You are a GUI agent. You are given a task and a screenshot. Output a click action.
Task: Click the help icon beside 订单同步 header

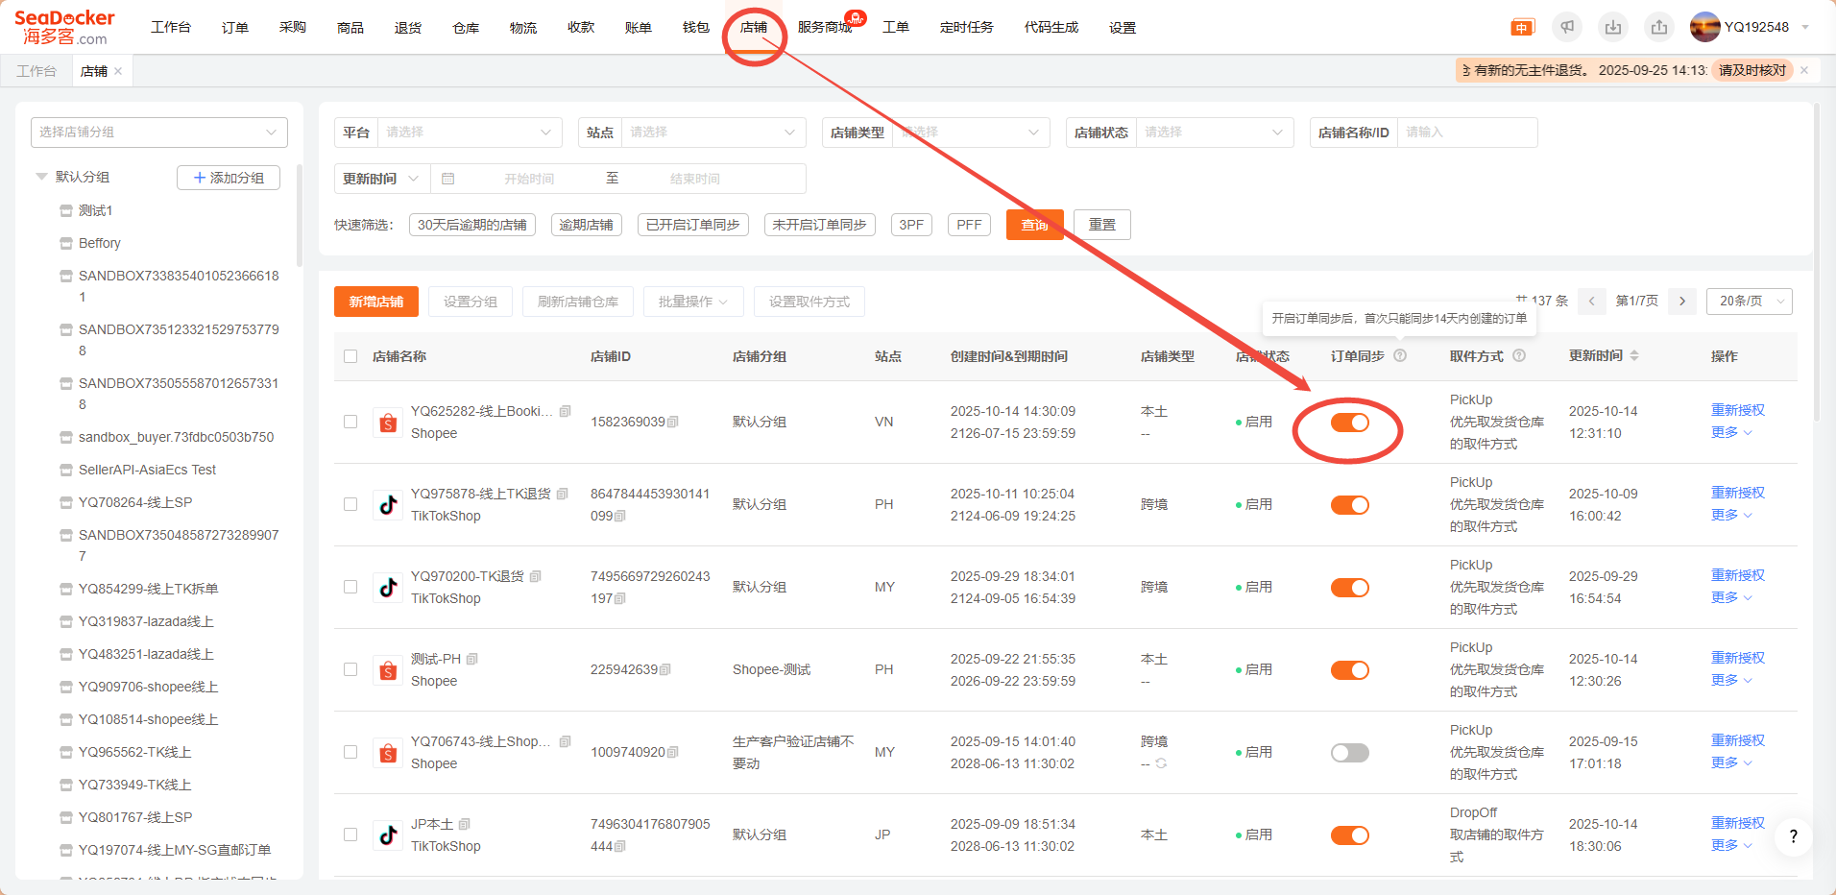pos(1400,356)
